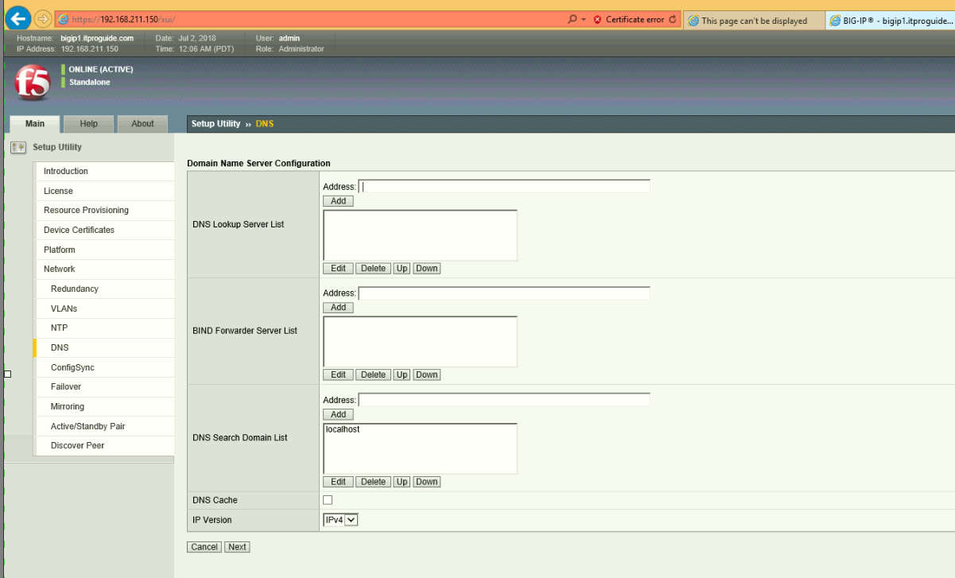Enable the DNS Cache checkbox
955x578 pixels.
328,500
